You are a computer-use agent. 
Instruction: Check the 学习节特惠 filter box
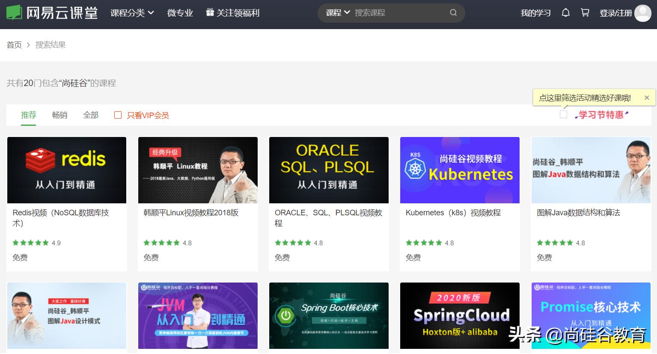563,114
